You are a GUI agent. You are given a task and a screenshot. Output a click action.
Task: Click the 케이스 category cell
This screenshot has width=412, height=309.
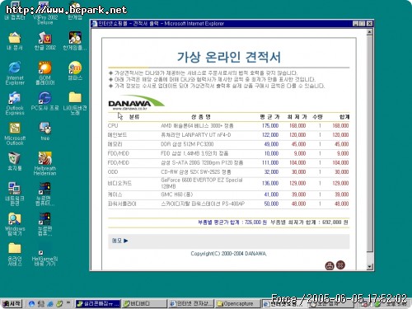(x=115, y=194)
